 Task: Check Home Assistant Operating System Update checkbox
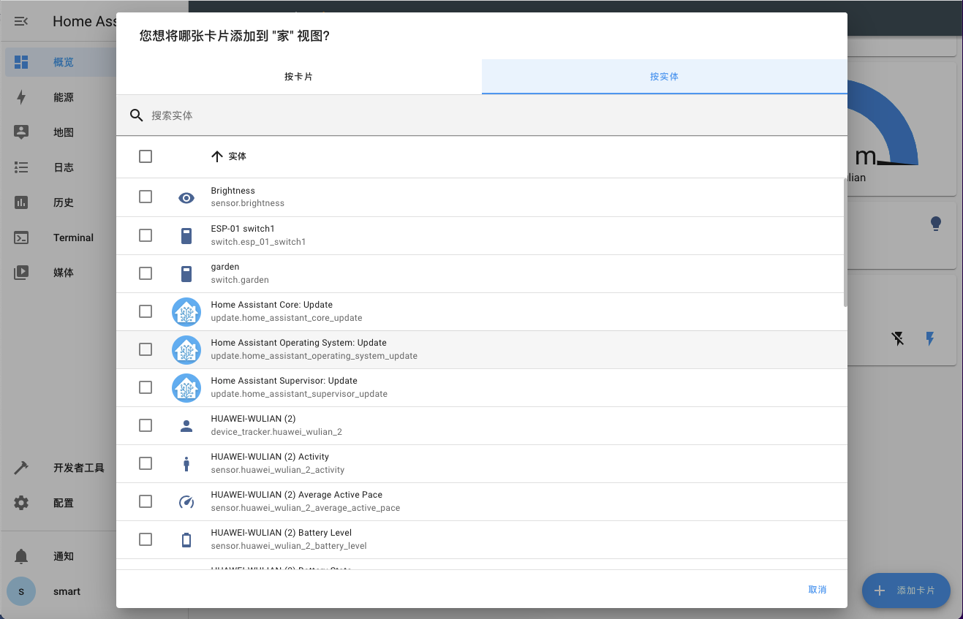[x=146, y=349]
